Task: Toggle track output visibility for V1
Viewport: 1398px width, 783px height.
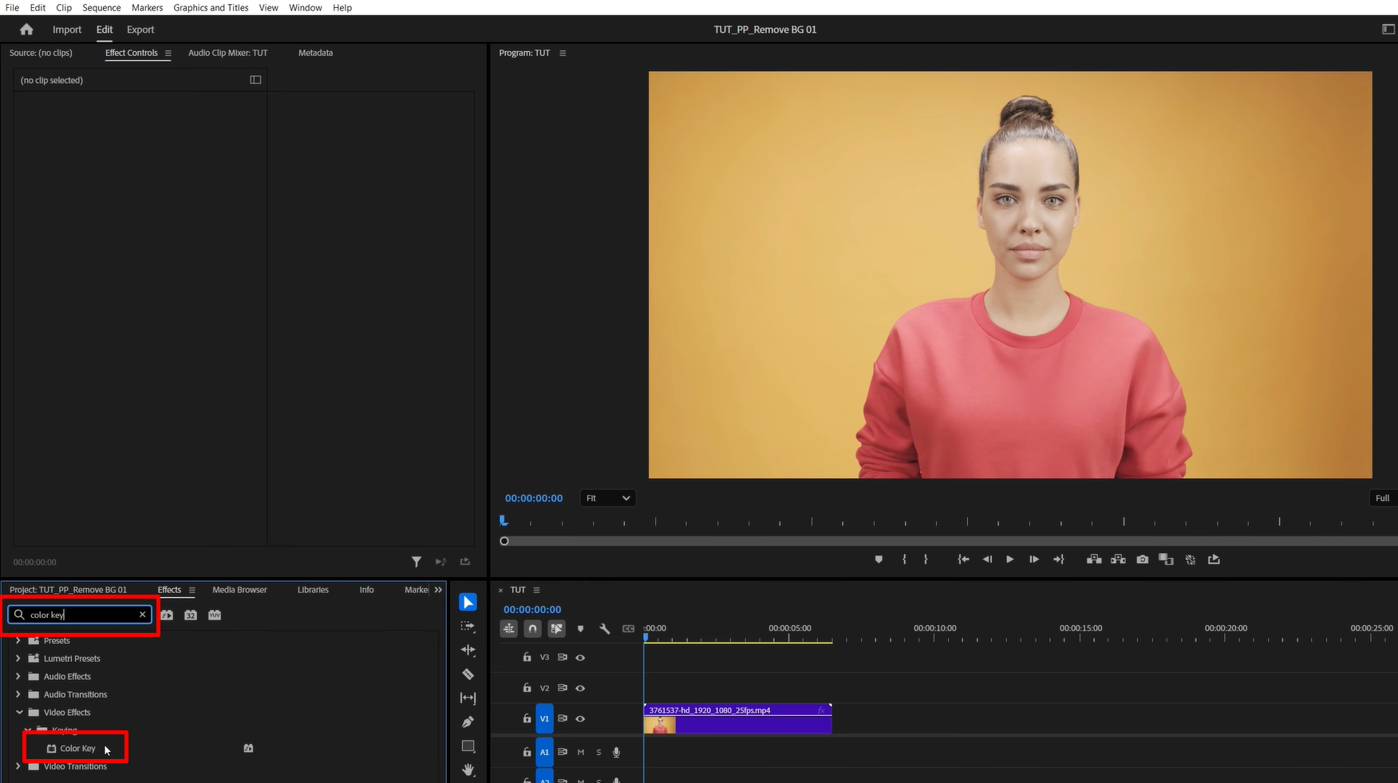Action: click(x=580, y=718)
